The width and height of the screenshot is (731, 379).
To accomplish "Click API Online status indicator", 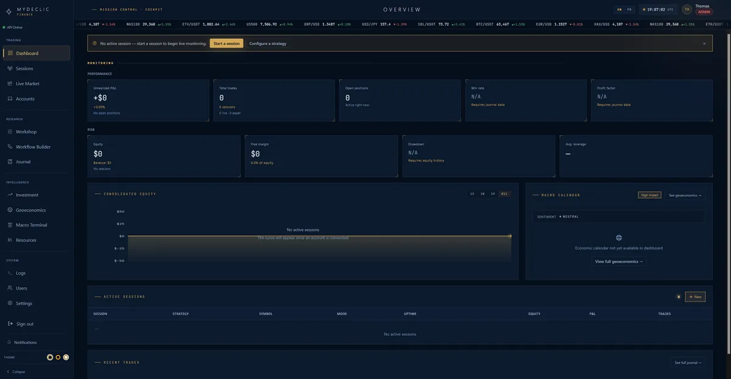I will click(12, 27).
